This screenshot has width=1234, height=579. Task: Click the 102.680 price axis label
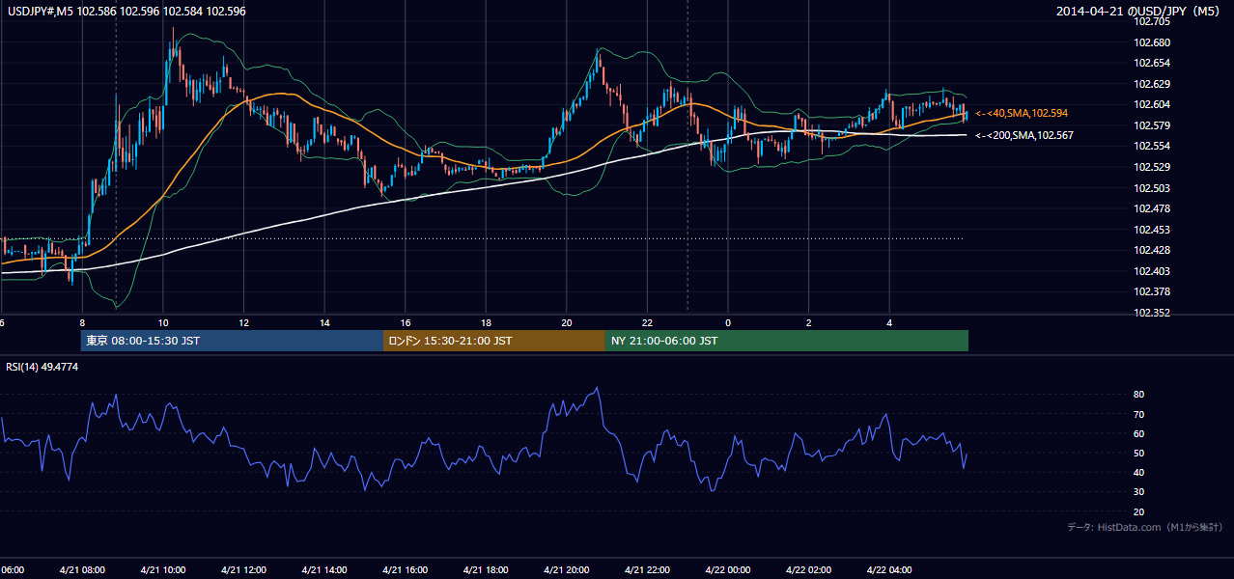click(x=1151, y=42)
